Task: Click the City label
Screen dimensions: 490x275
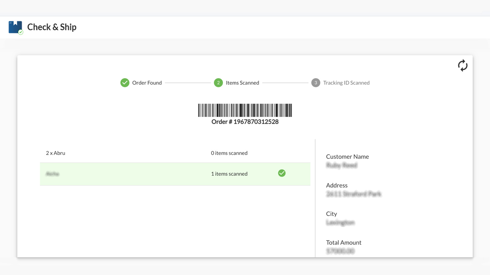Action: (331, 214)
